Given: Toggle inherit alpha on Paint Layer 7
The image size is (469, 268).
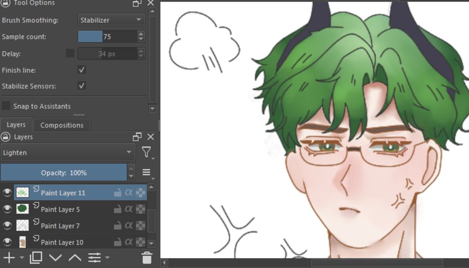Looking at the screenshot, I should pyautogui.click(x=129, y=225).
